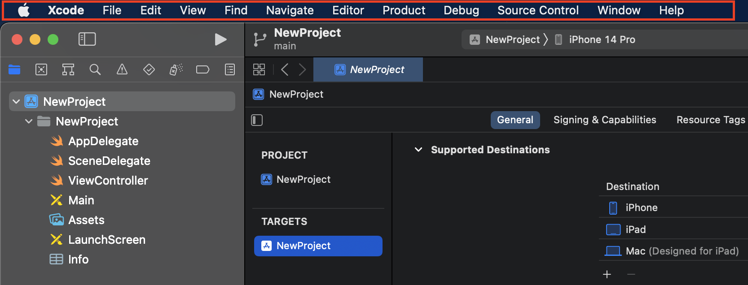Go back in editor history
Screen dimensions: 748x285
coord(285,69)
